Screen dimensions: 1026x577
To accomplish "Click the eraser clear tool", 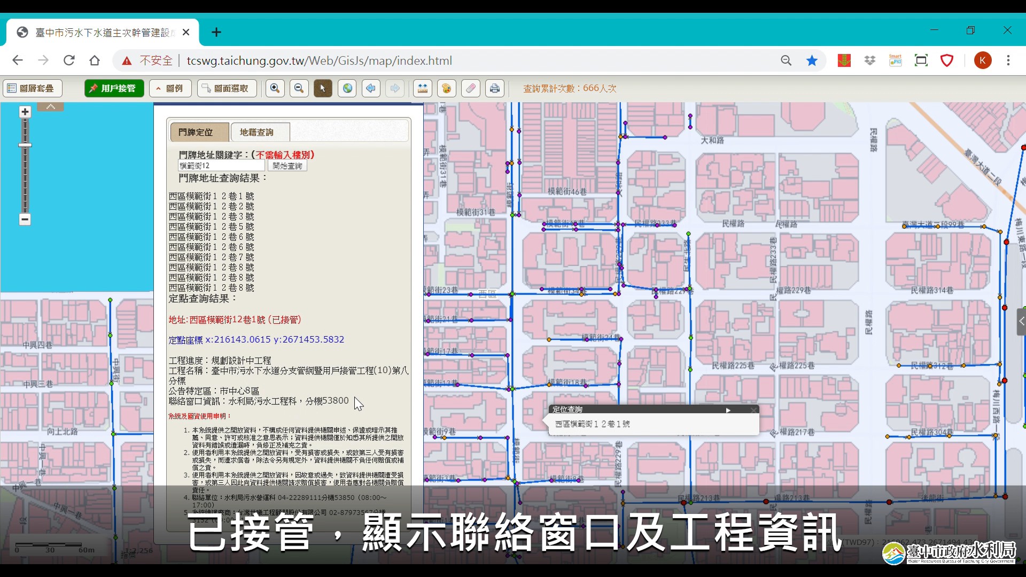I will pyautogui.click(x=471, y=88).
